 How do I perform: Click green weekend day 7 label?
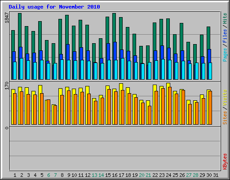coord(55,175)
